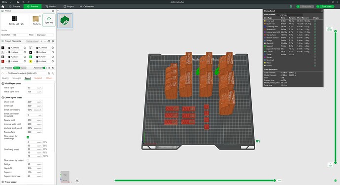
Task: Open the Strength settings tab
Action: click(17, 78)
